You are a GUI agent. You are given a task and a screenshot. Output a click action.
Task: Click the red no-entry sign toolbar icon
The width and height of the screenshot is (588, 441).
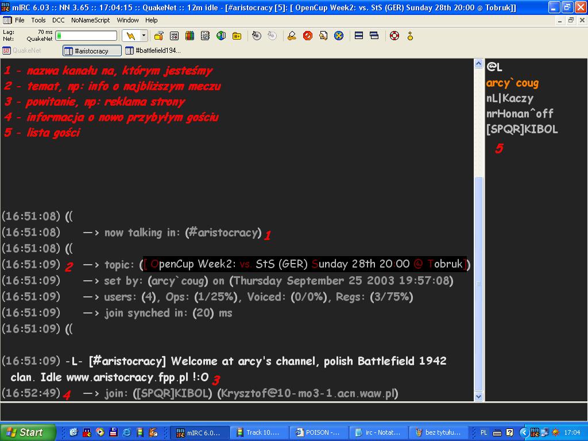(308, 36)
